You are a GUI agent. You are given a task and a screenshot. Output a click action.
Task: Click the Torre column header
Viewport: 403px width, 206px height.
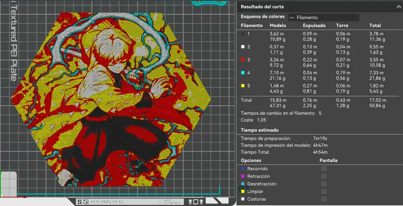pos(342,25)
